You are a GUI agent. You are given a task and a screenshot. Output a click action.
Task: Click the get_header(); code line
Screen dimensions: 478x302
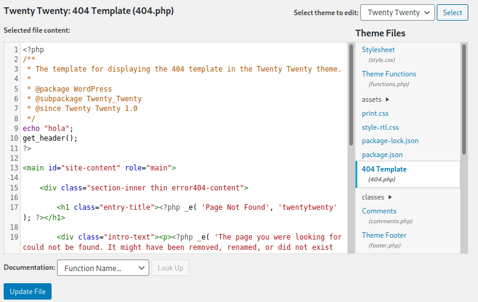tap(50, 138)
